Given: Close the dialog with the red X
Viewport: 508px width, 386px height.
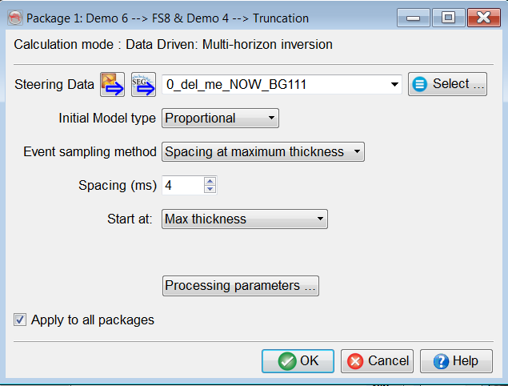Looking at the screenshot, I should click(x=484, y=18).
